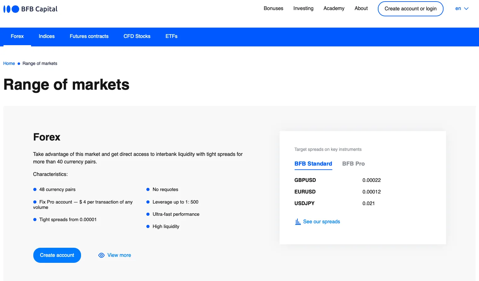Open the About menu
The image size is (479, 281).
pos(361,8)
